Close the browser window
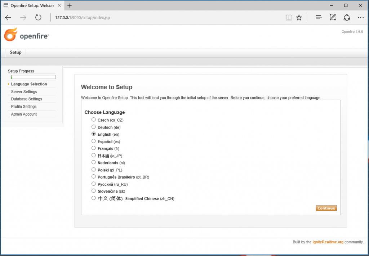This screenshot has width=369, height=256. click(360, 5)
